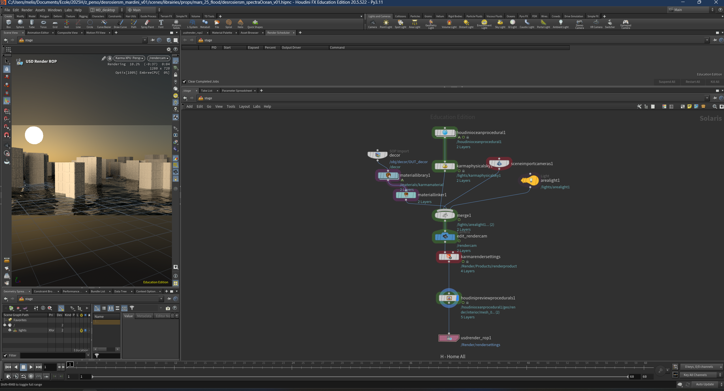
Task: Select the houdinioceanprocedural1 node
Action: tap(445, 133)
